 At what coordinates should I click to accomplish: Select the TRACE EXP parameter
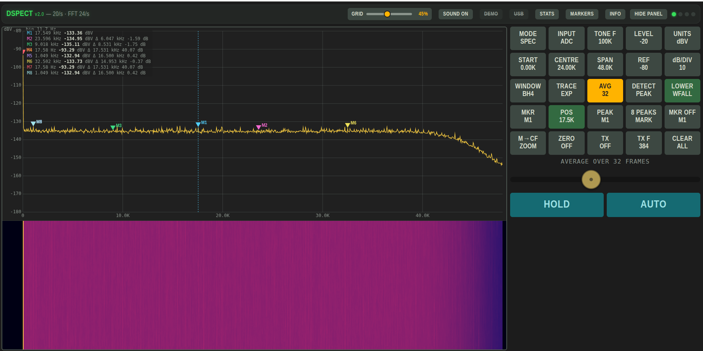coord(566,90)
